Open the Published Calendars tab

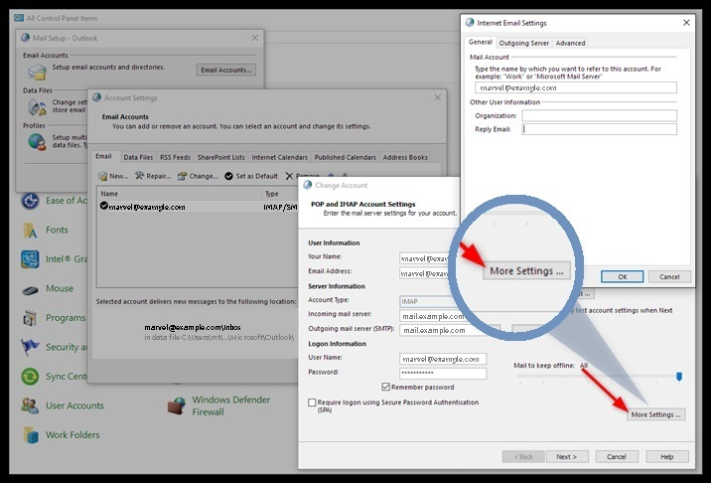345,157
